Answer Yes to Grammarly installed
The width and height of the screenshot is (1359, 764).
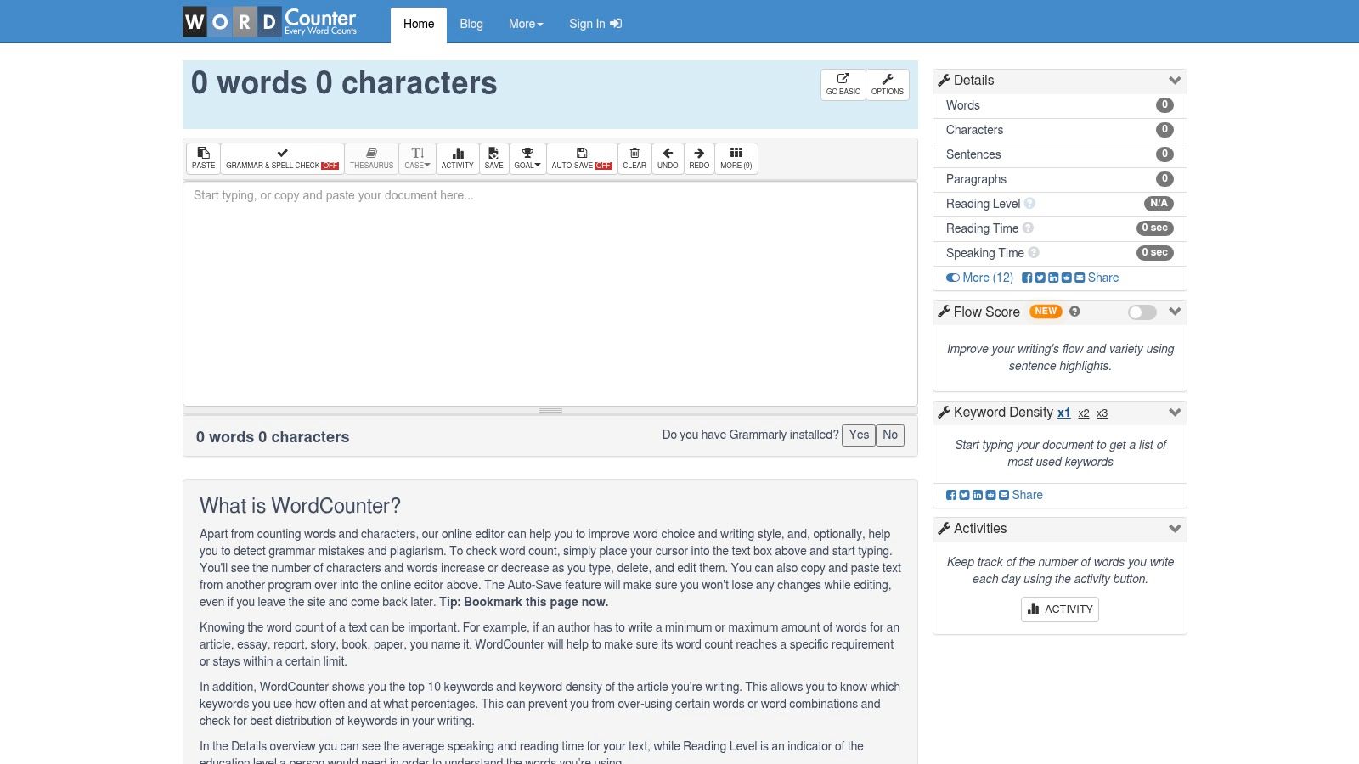click(x=859, y=435)
